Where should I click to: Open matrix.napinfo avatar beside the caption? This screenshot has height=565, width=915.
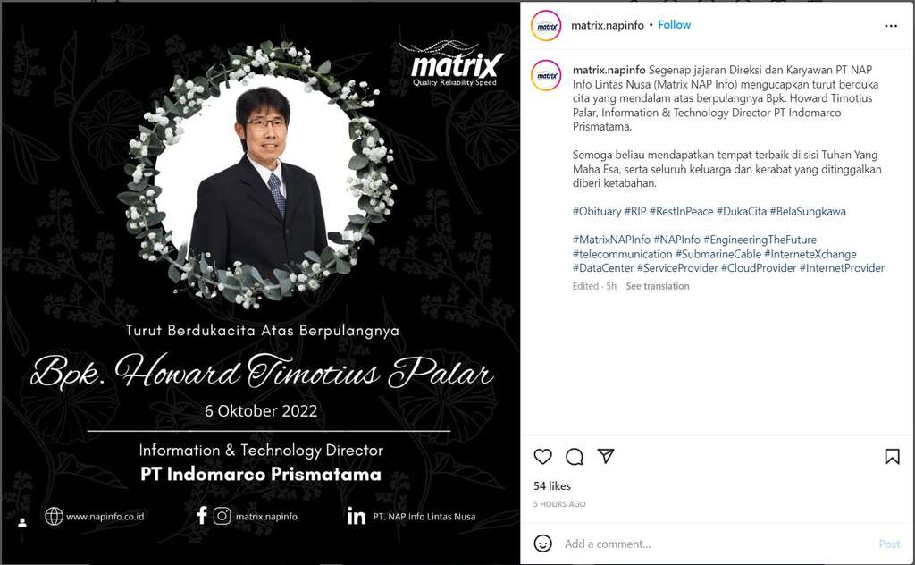click(x=546, y=76)
